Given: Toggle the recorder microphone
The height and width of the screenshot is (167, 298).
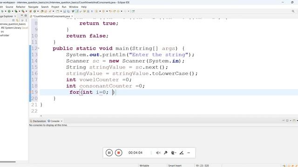Looking at the screenshot, I should [x=166, y=153].
